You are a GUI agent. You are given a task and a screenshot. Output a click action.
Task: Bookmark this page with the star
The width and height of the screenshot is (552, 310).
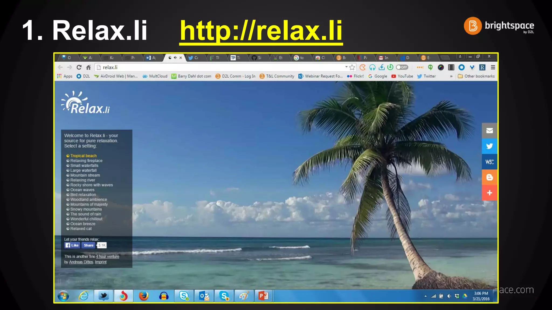click(x=352, y=67)
